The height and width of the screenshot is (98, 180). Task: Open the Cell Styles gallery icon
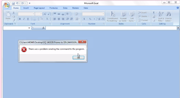[x=132, y=14]
